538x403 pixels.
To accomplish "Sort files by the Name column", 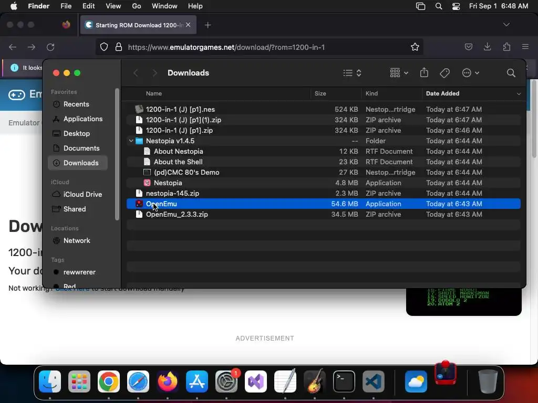I will [153, 93].
